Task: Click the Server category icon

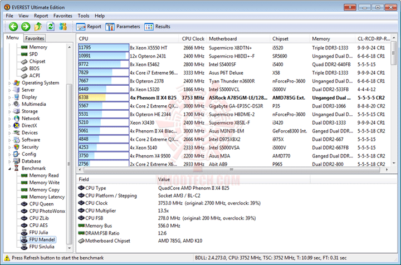Action: tap(17, 90)
